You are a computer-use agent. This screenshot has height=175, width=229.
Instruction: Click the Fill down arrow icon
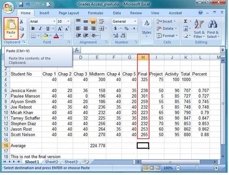(x=186, y=29)
